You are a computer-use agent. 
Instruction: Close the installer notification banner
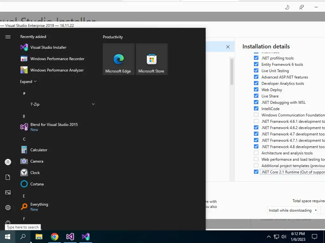pos(228,47)
